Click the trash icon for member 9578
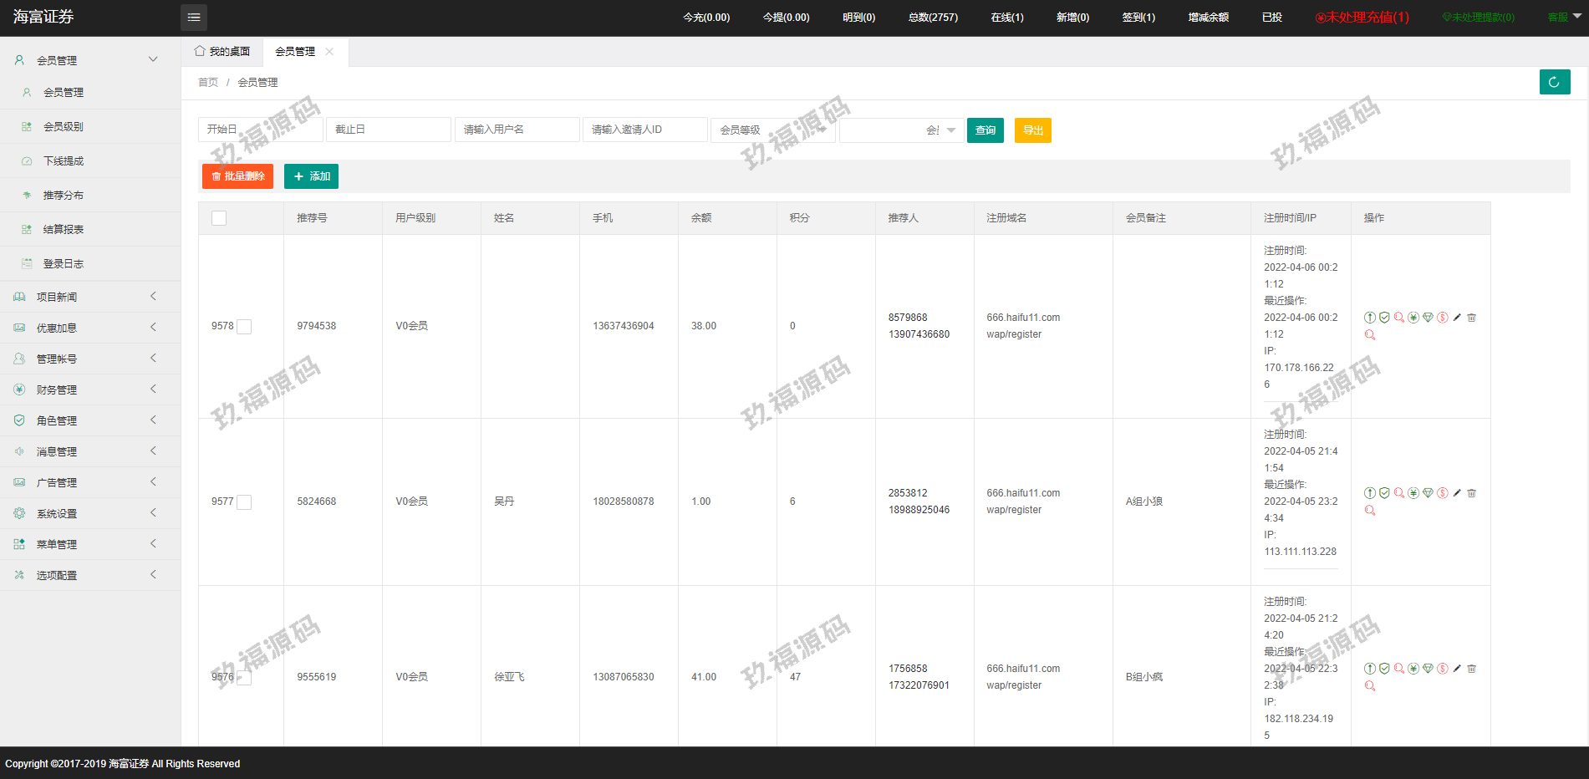 click(1471, 318)
